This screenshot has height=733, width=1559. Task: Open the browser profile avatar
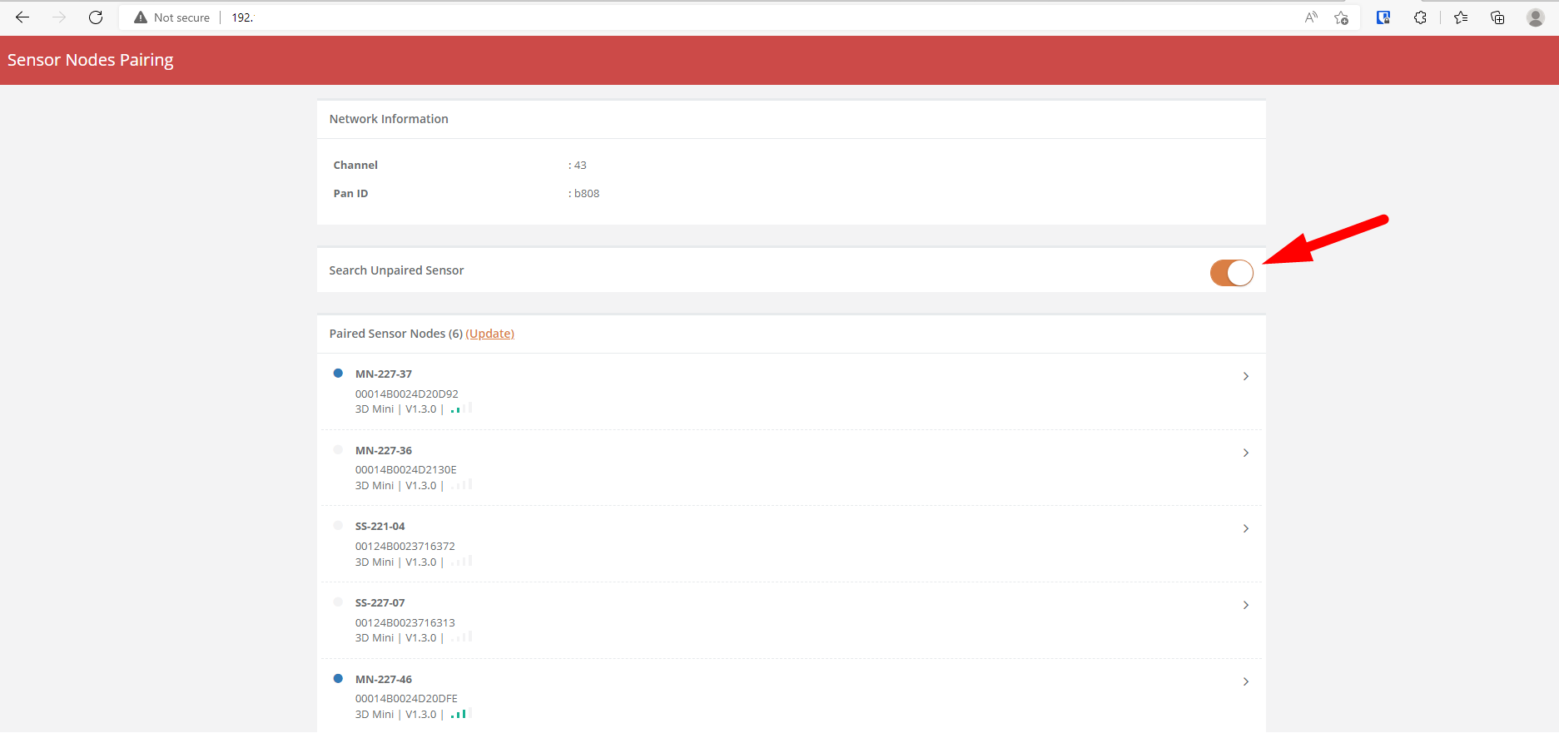pos(1536,17)
